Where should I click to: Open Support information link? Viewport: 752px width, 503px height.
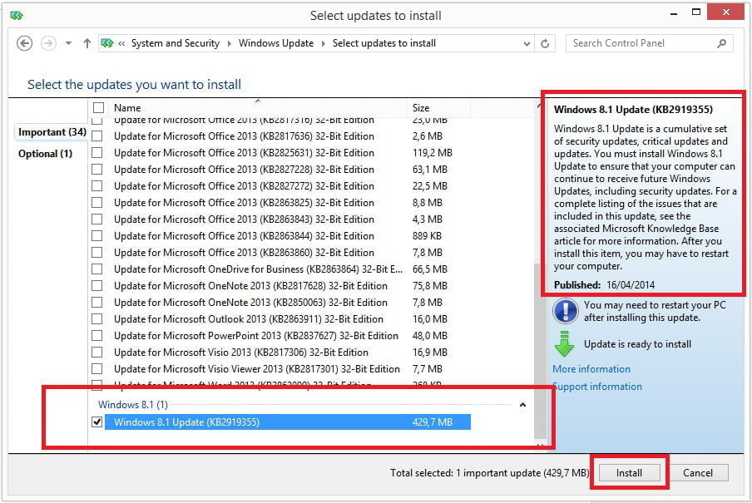(597, 387)
